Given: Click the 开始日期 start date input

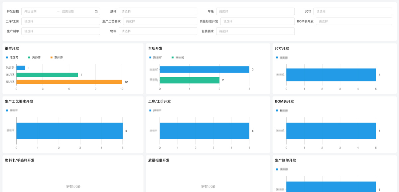Looking at the screenshot, I should [x=38, y=12].
